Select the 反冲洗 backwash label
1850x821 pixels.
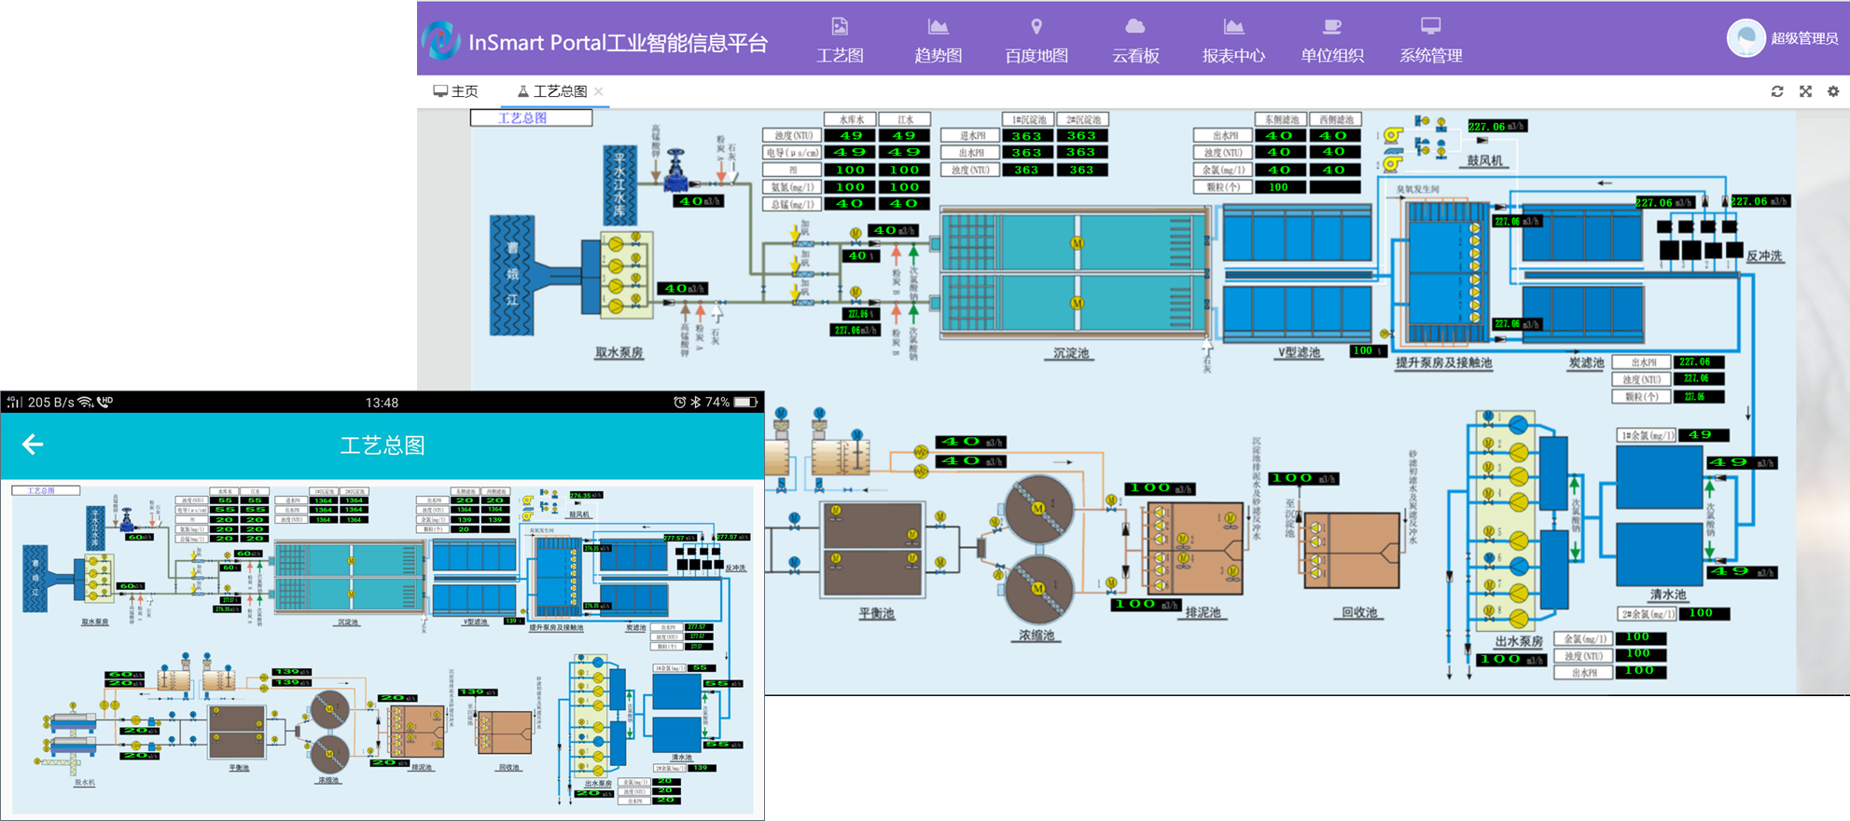pyautogui.click(x=1763, y=256)
